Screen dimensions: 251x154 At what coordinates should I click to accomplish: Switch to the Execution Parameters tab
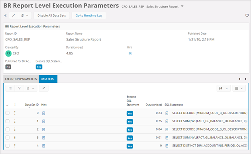click(x=21, y=79)
